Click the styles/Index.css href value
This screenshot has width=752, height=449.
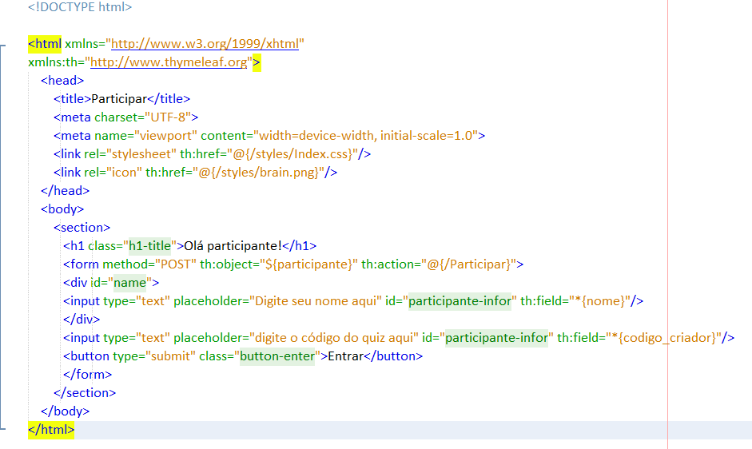292,154
